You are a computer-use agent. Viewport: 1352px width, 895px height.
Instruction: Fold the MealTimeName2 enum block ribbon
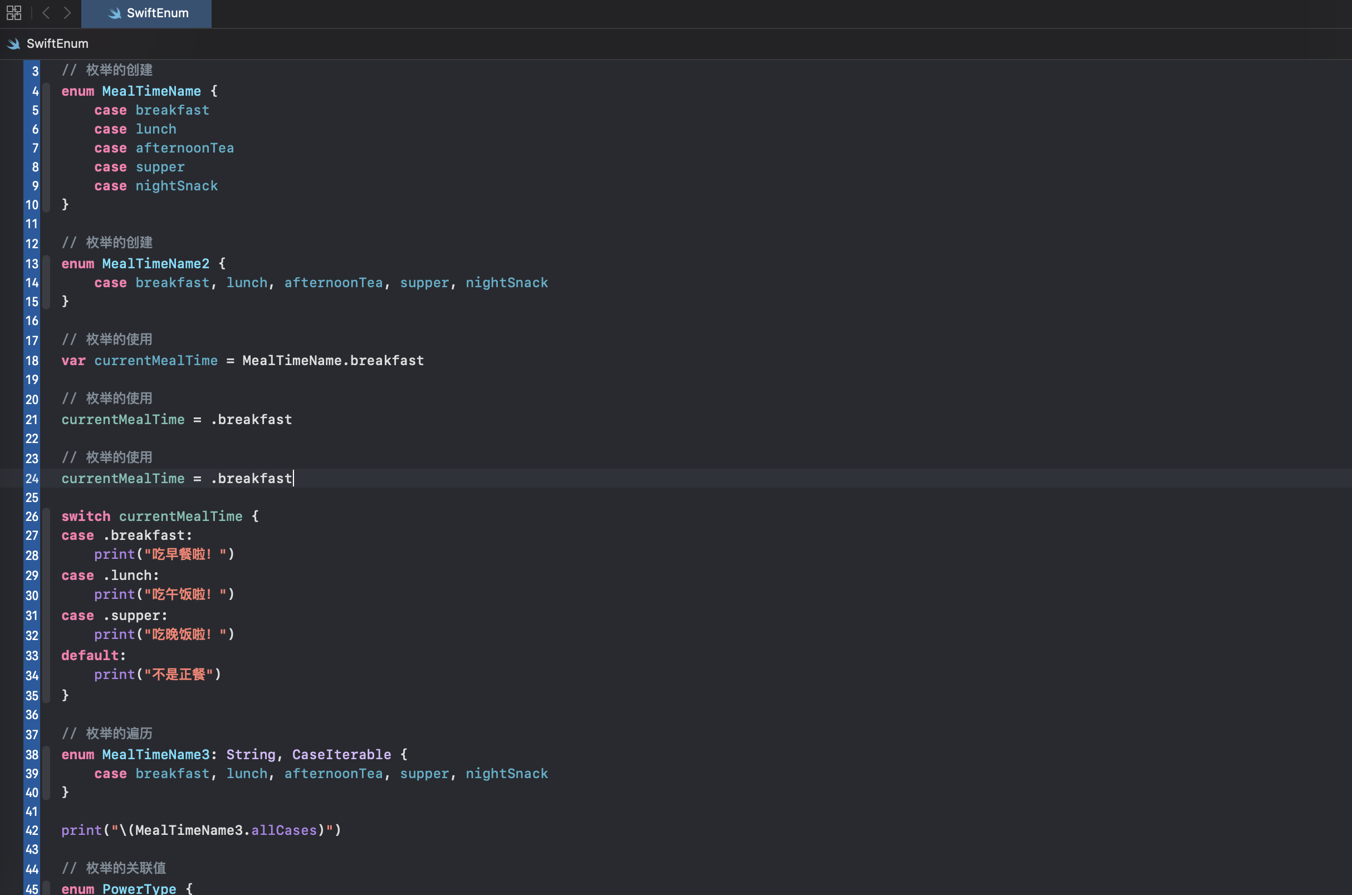(x=47, y=283)
